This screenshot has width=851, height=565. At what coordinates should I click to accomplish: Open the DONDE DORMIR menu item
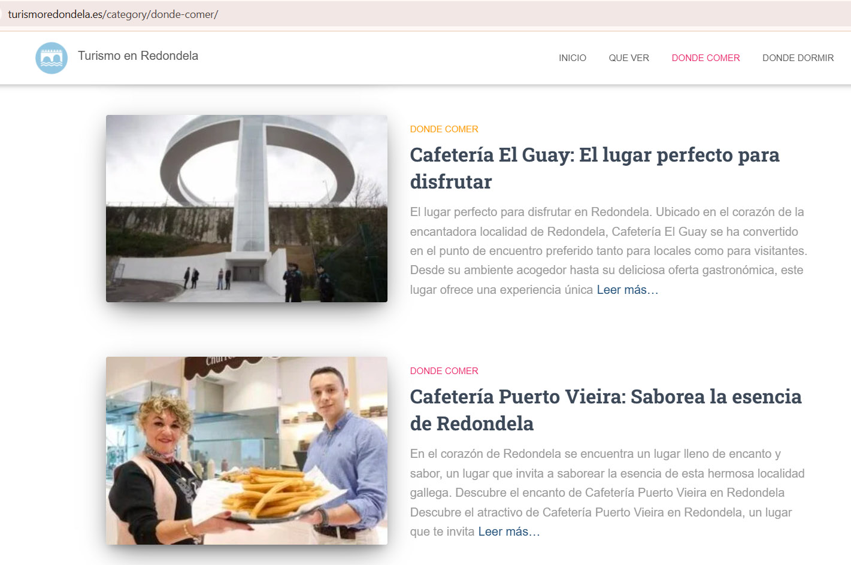click(x=798, y=58)
